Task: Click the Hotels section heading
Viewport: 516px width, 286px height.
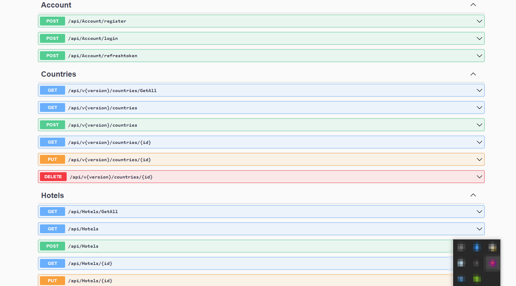Action: tap(53, 195)
